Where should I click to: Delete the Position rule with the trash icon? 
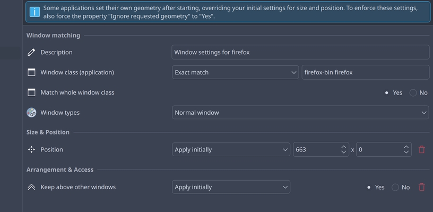(x=422, y=149)
